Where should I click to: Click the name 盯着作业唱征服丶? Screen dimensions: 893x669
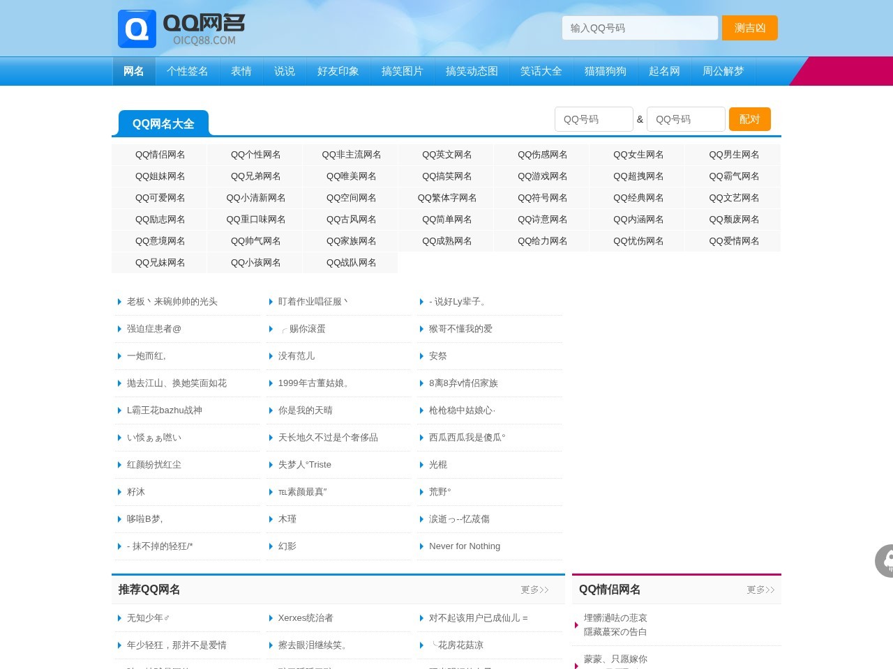313,302
